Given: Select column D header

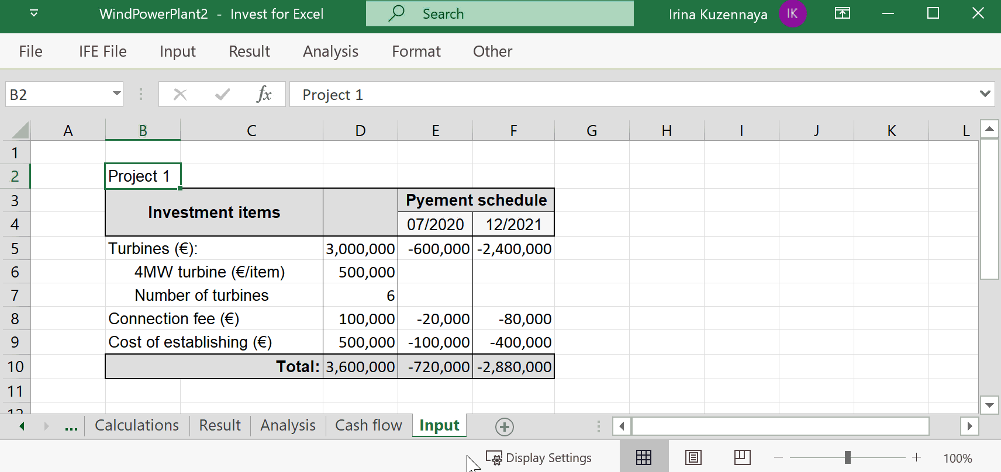Looking at the screenshot, I should coord(360,130).
